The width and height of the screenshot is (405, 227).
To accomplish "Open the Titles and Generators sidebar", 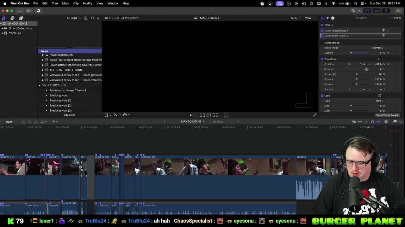I will (21, 18).
